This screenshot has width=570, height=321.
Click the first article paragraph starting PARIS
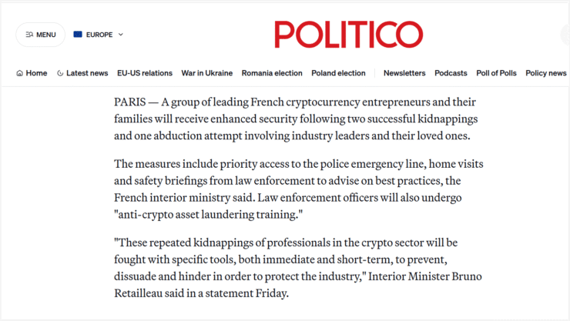pyautogui.click(x=296, y=119)
